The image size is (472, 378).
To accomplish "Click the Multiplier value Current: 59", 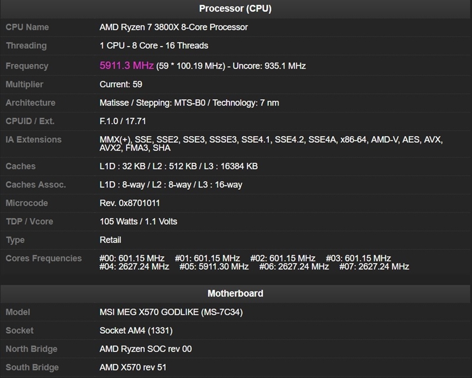I will tap(120, 84).
